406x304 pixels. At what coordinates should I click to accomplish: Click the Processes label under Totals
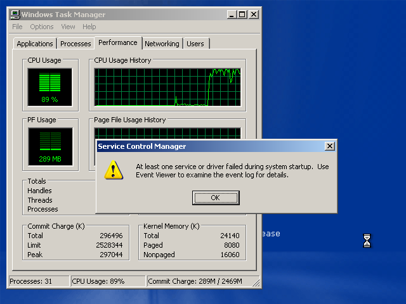point(43,209)
